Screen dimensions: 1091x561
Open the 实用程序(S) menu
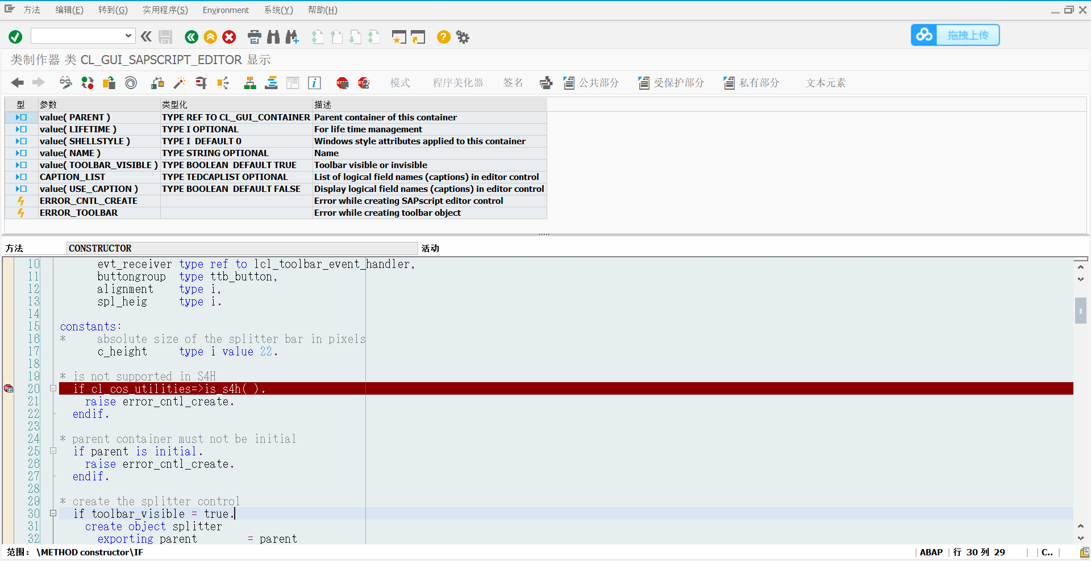(x=165, y=10)
